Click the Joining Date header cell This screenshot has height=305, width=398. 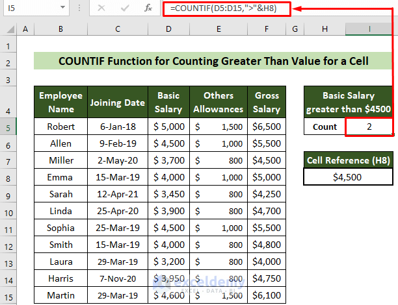pyautogui.click(x=118, y=102)
